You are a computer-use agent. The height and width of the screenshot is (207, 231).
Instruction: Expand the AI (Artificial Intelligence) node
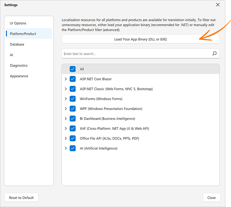[66, 148]
